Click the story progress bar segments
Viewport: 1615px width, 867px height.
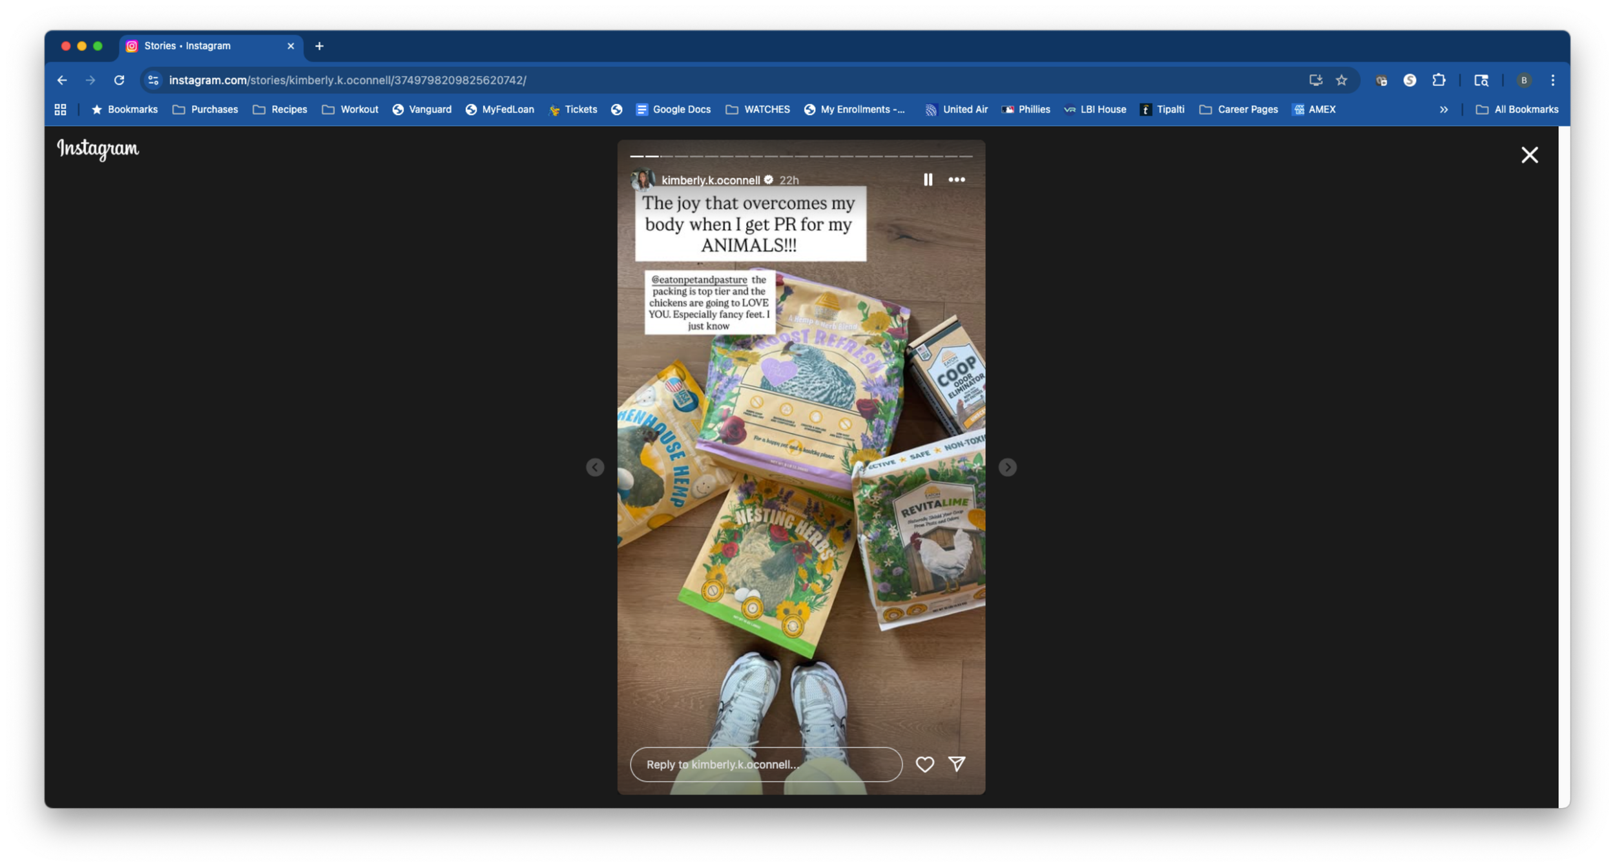click(x=801, y=156)
